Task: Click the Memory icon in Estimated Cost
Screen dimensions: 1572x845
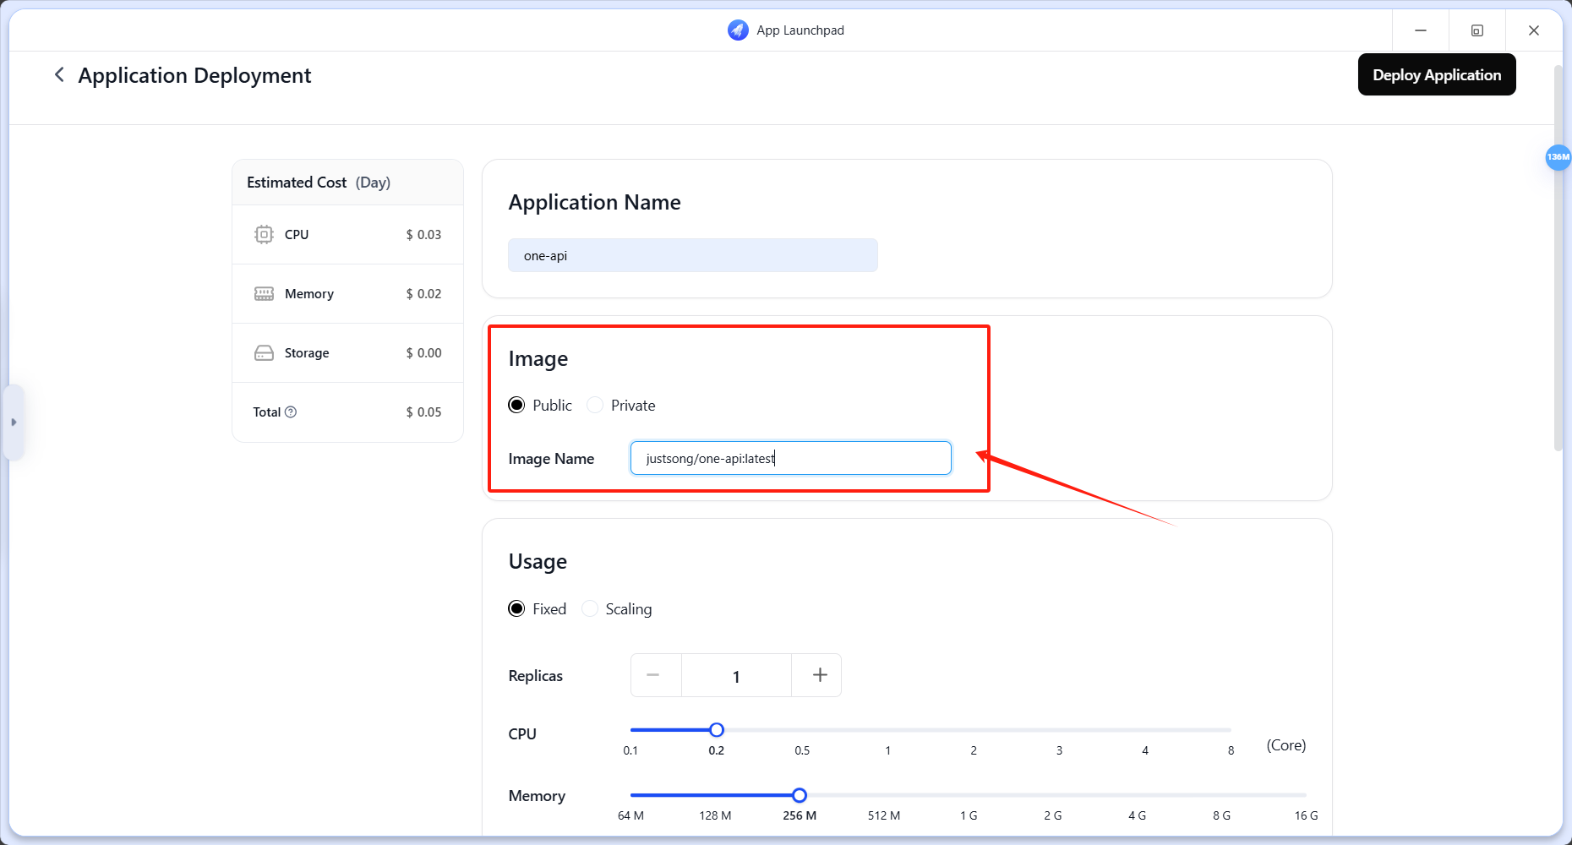Action: pos(264,293)
